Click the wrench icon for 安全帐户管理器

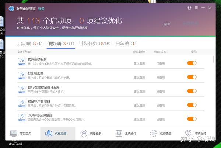[x=22, y=103]
